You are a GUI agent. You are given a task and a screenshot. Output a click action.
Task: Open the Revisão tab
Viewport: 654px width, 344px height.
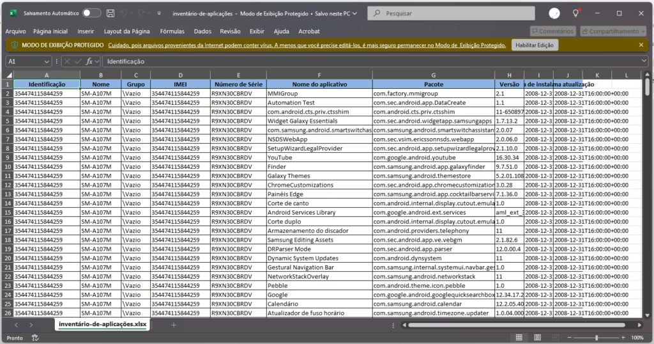[230, 31]
